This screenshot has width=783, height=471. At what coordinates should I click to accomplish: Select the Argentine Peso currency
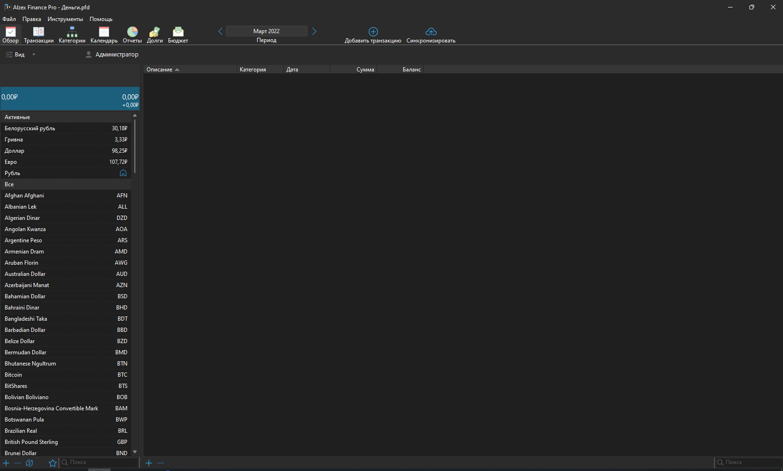(x=65, y=240)
